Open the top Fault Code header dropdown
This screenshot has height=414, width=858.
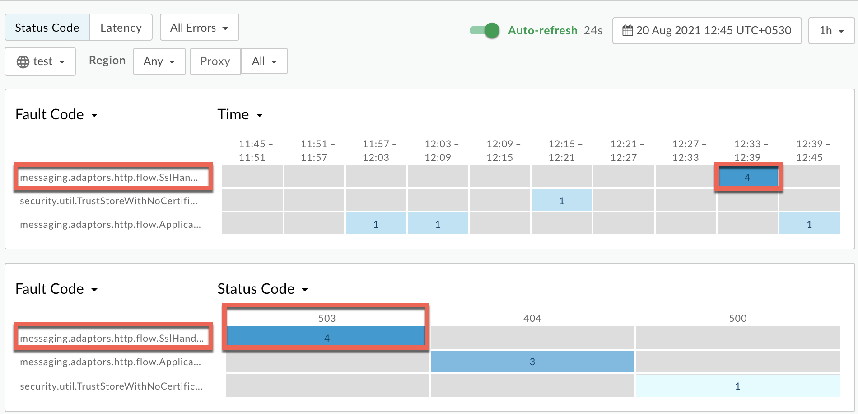(56, 115)
